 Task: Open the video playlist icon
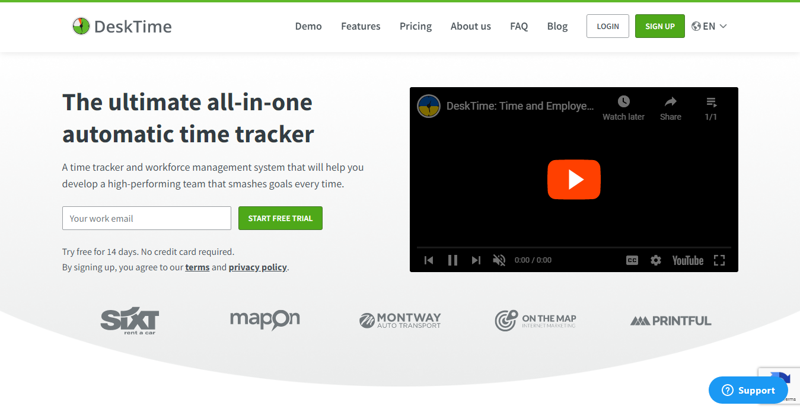712,102
